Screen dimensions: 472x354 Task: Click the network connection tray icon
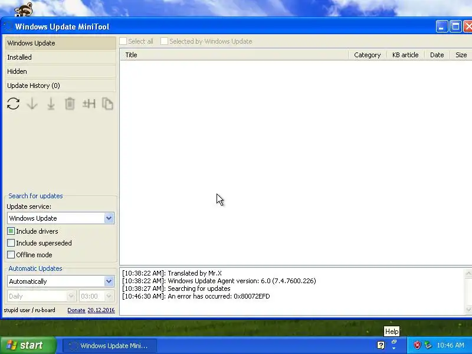pos(427,345)
